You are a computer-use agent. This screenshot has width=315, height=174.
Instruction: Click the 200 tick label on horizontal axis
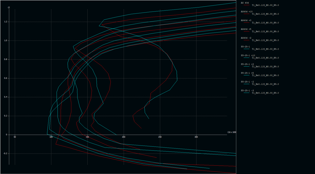124,137
